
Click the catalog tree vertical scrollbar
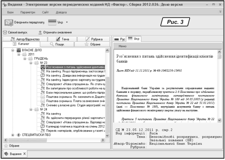tap(107, 90)
